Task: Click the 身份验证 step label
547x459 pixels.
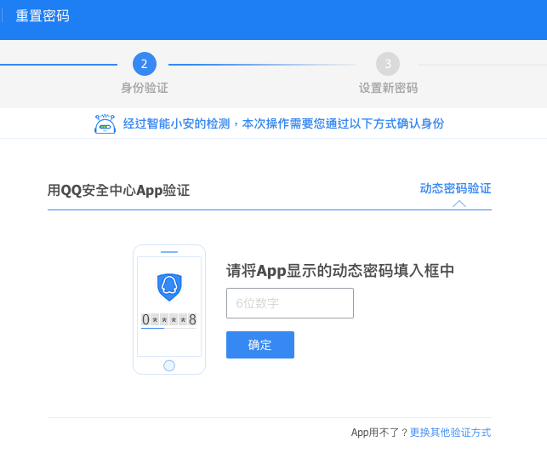Action: (x=145, y=88)
